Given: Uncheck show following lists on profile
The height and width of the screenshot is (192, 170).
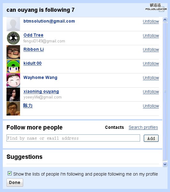Looking at the screenshot, I should (10, 173).
